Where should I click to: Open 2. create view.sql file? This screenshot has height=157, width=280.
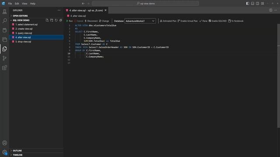[x=24, y=29]
